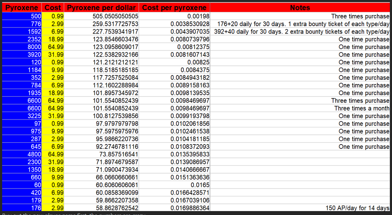Image resolution: width=392 pixels, height=215 pixels.
Task: Select the 1935 pyroxene cell
Action: (22, 93)
